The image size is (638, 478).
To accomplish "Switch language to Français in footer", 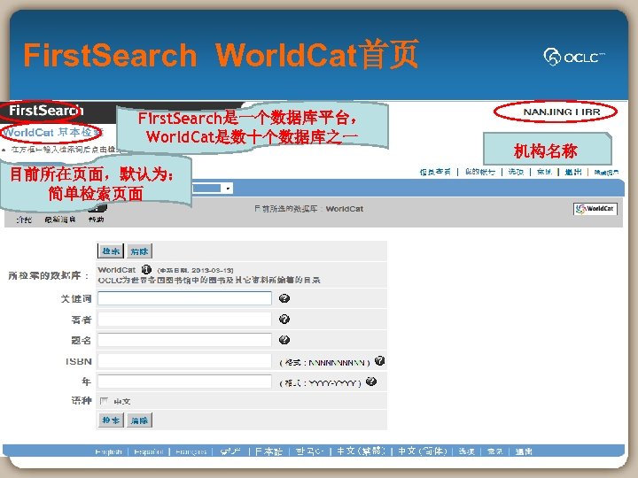I will point(191,451).
